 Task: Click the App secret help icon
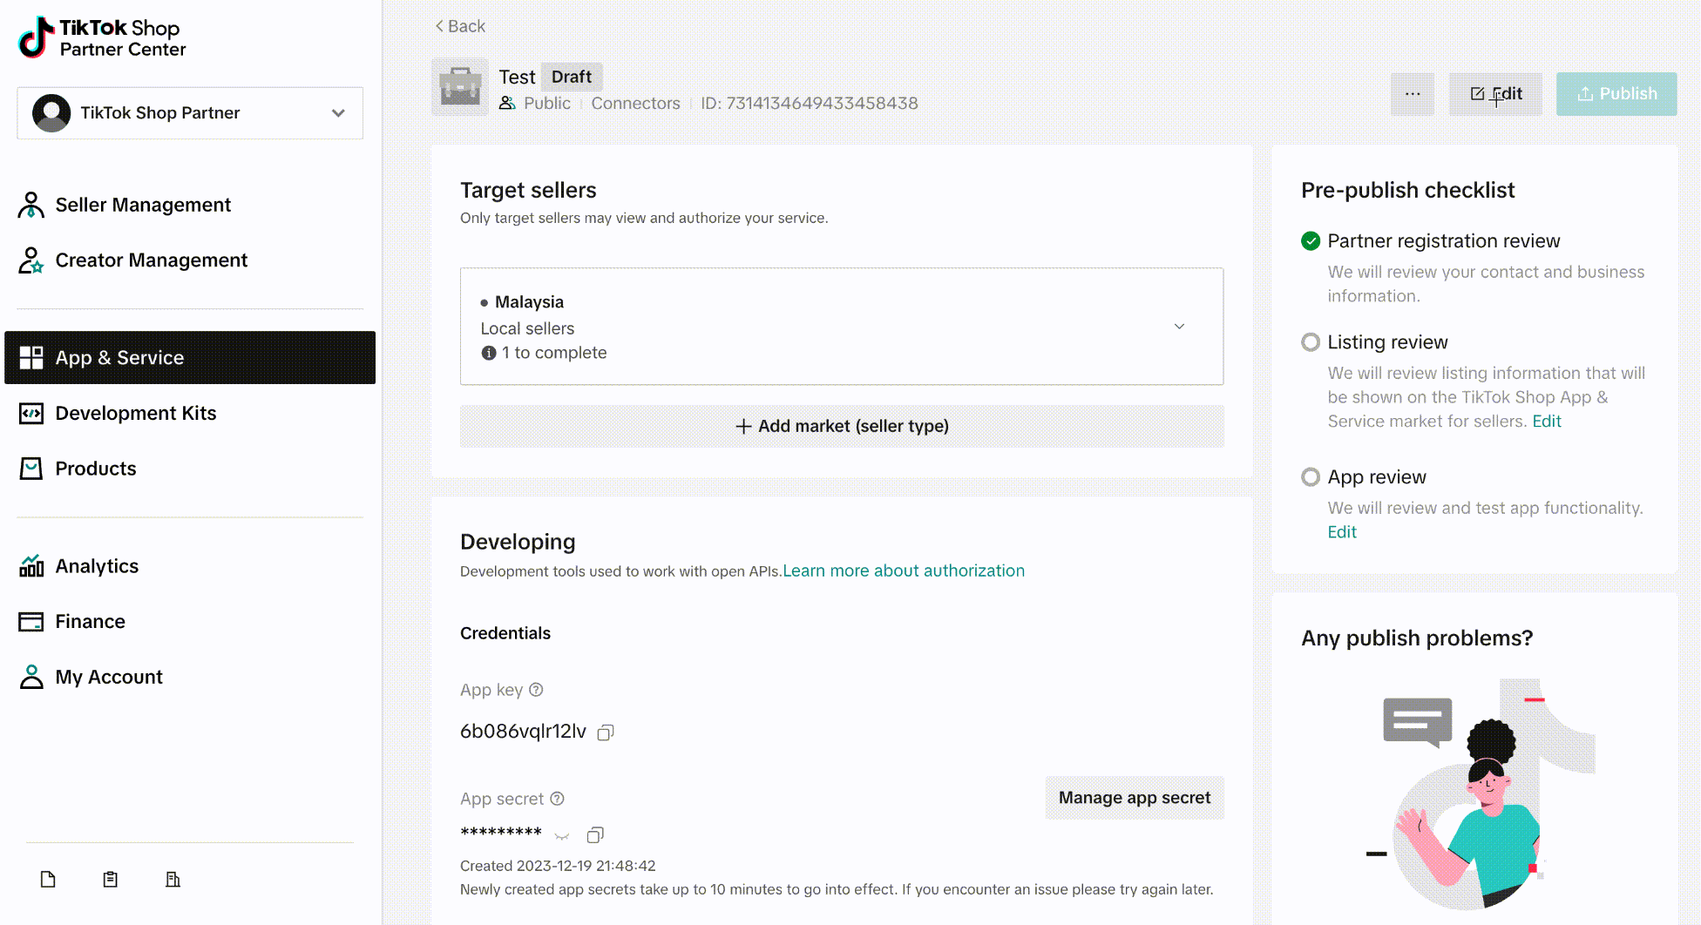point(558,799)
